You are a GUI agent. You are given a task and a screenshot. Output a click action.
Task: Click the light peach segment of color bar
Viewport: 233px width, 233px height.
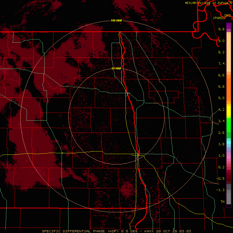pos(229,54)
